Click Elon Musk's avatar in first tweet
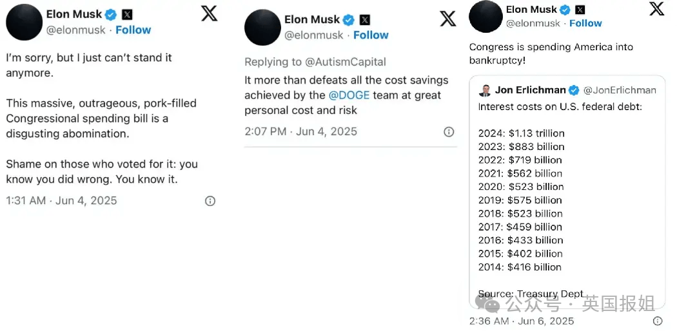 click(25, 22)
